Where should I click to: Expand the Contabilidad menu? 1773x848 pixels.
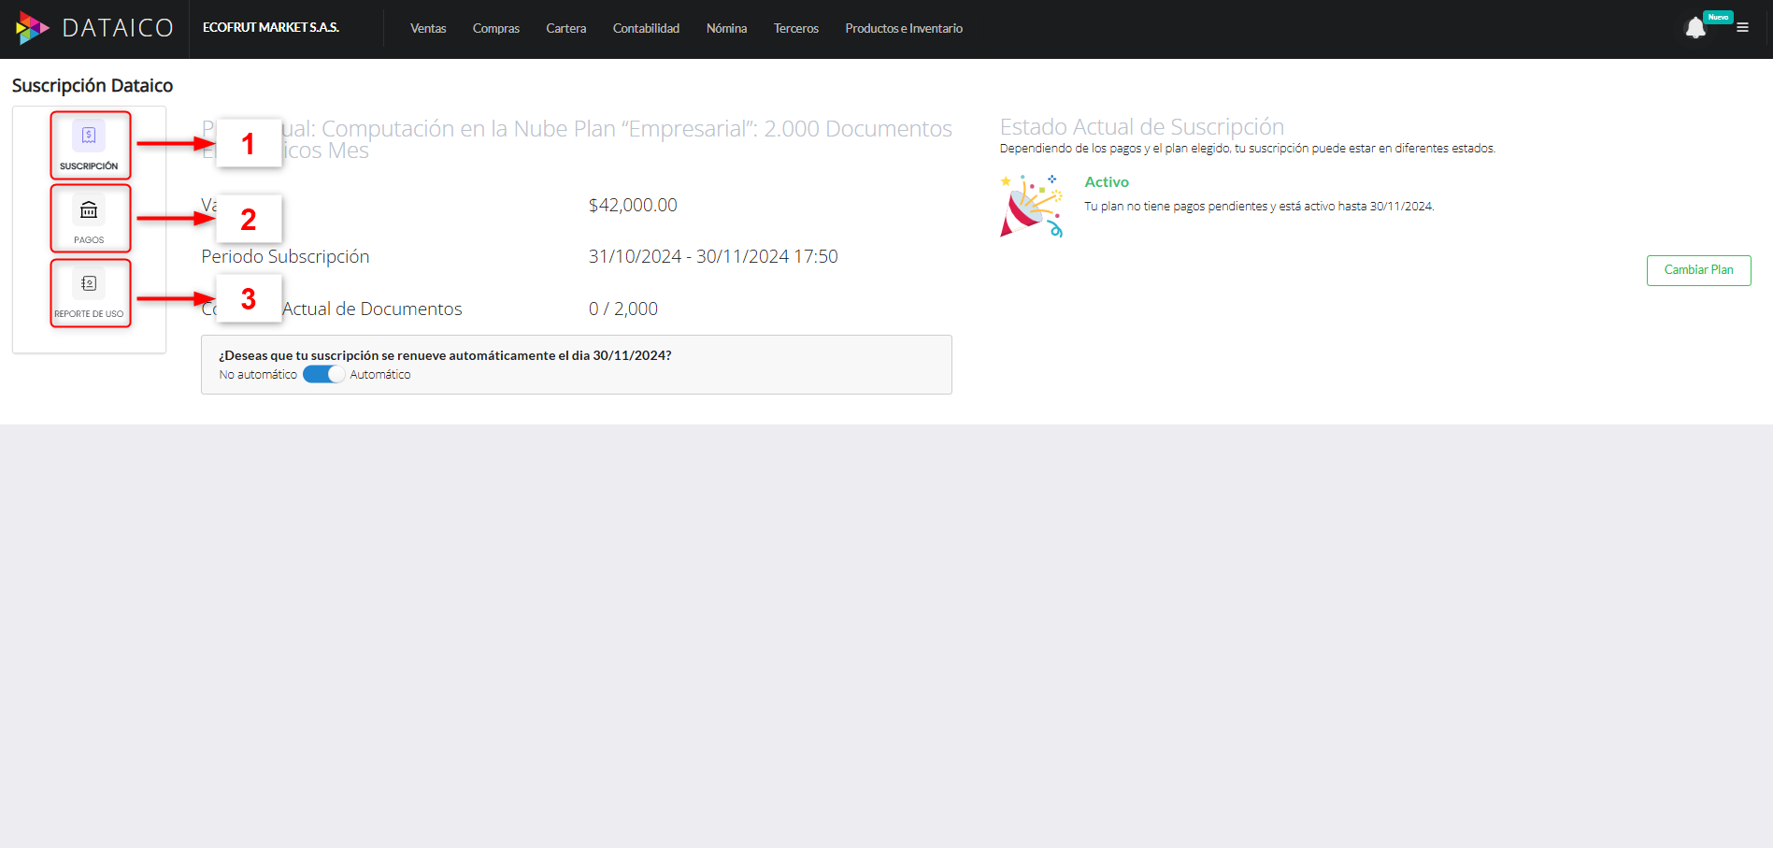click(646, 29)
